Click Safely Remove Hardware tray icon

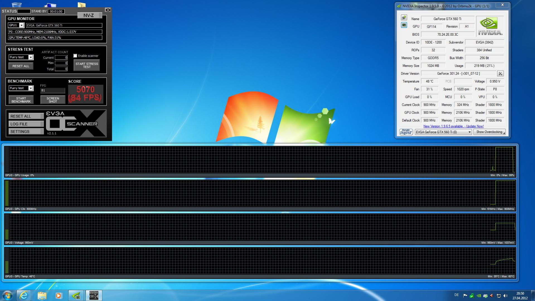485,295
